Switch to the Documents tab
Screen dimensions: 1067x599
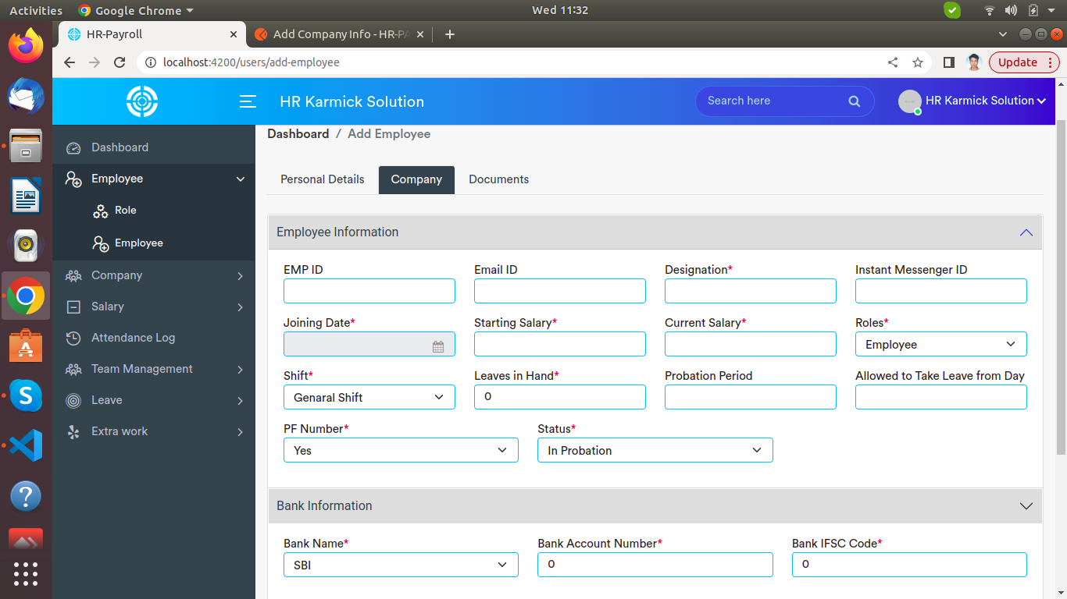[x=498, y=179]
